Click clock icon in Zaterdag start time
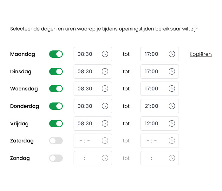 (105, 141)
